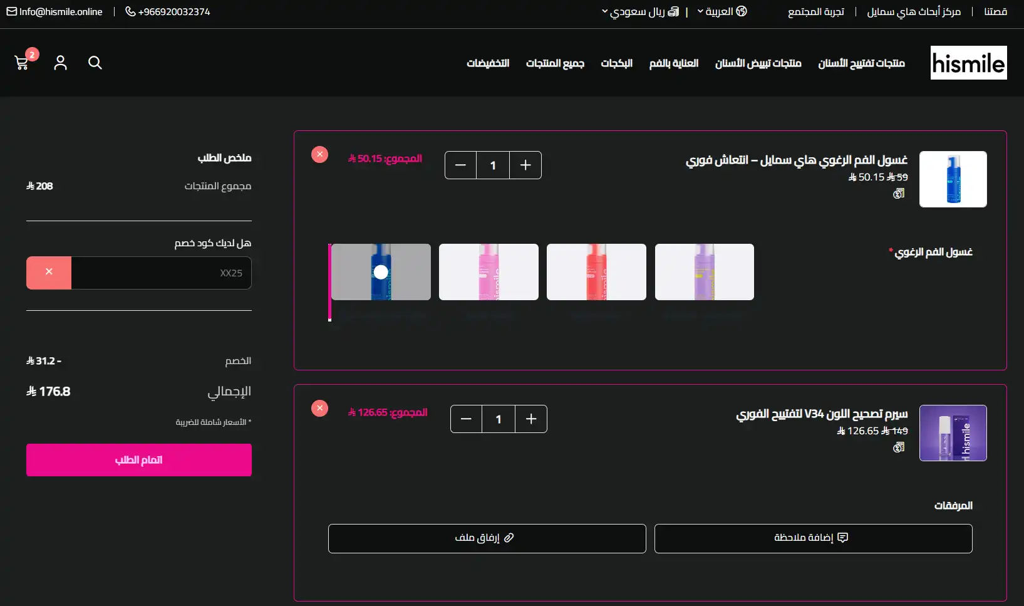Image resolution: width=1024 pixels, height=606 pixels.
Task: Open تجربة المجتمع link
Action: 816,12
